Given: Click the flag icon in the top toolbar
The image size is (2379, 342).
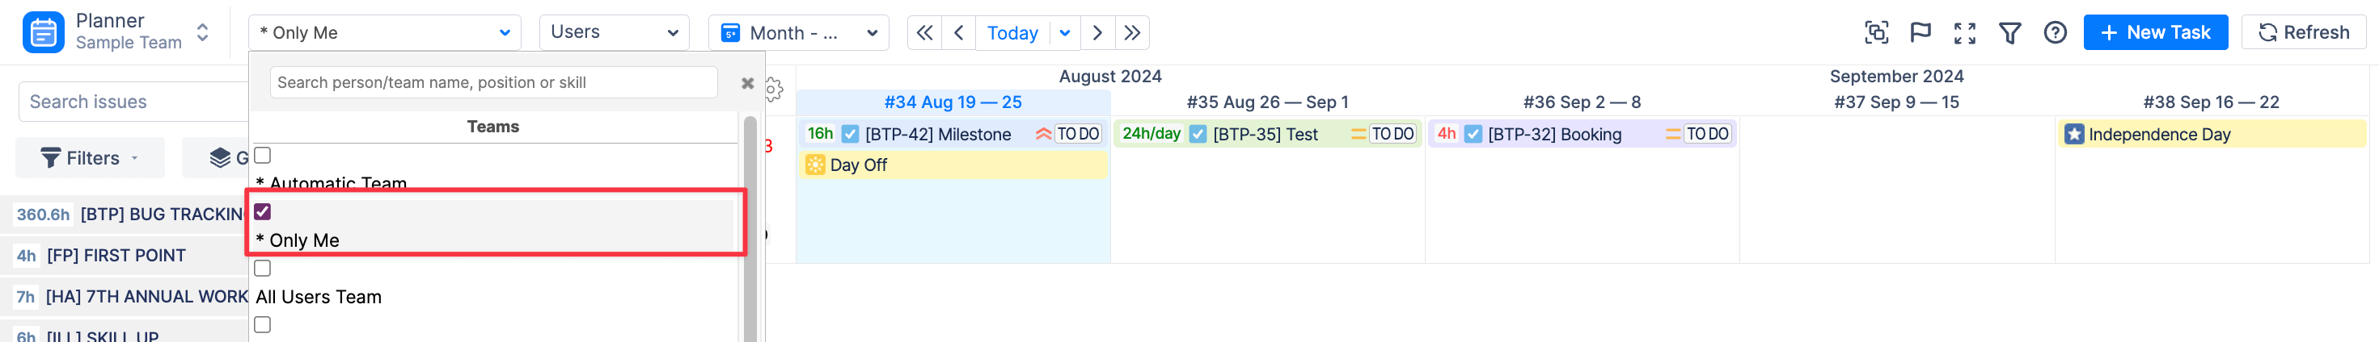Looking at the screenshot, I should coord(1920,33).
